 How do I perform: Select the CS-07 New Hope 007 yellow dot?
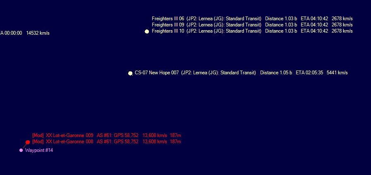point(130,73)
